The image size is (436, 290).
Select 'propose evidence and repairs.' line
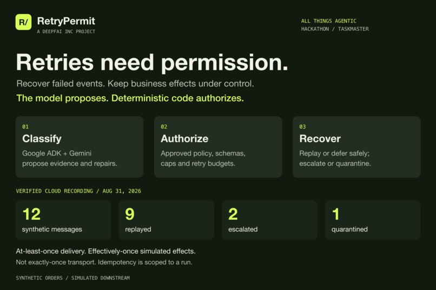coord(70,164)
